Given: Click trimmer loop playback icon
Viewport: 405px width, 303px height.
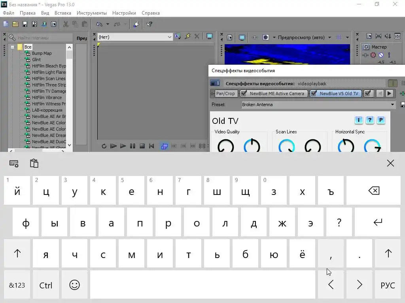Looking at the screenshot, I should 104,146.
